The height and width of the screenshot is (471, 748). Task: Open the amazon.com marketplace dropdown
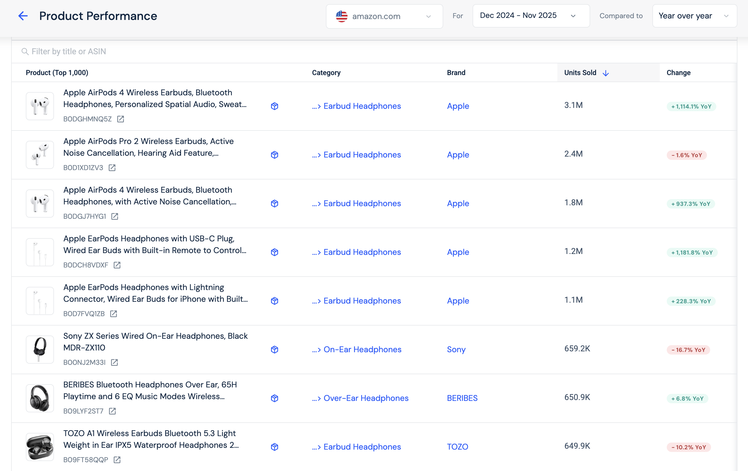pyautogui.click(x=384, y=16)
